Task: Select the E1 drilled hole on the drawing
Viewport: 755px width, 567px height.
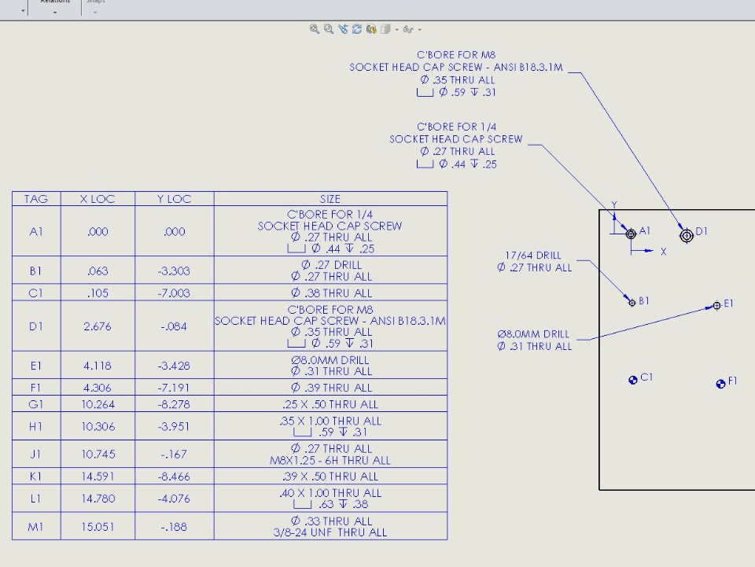Action: click(x=716, y=305)
